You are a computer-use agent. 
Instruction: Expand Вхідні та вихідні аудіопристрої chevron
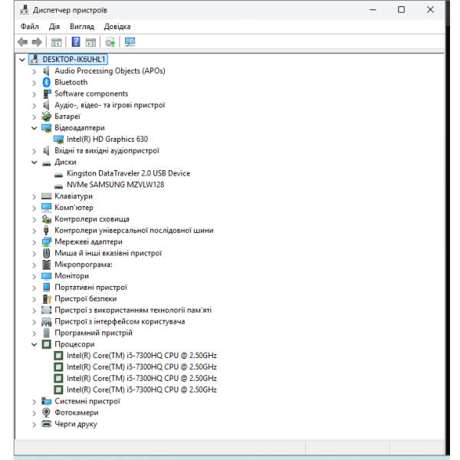34,151
